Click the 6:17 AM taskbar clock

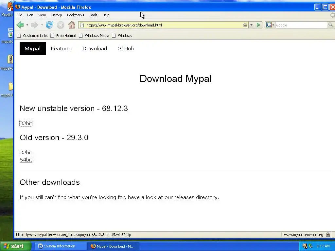click(323, 246)
